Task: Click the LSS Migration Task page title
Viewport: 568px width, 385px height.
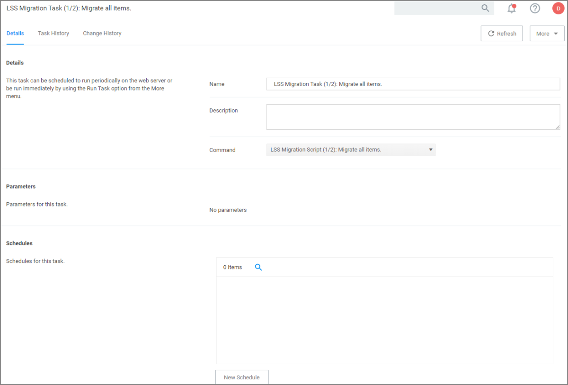Action: pos(69,8)
